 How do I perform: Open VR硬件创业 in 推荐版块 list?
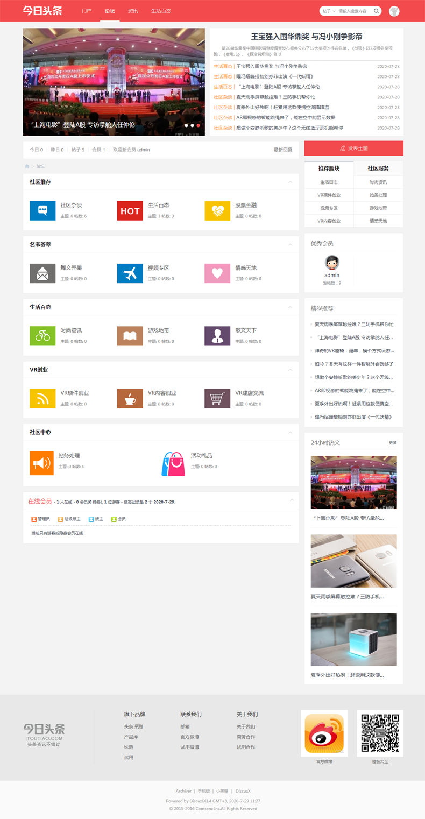329,195
